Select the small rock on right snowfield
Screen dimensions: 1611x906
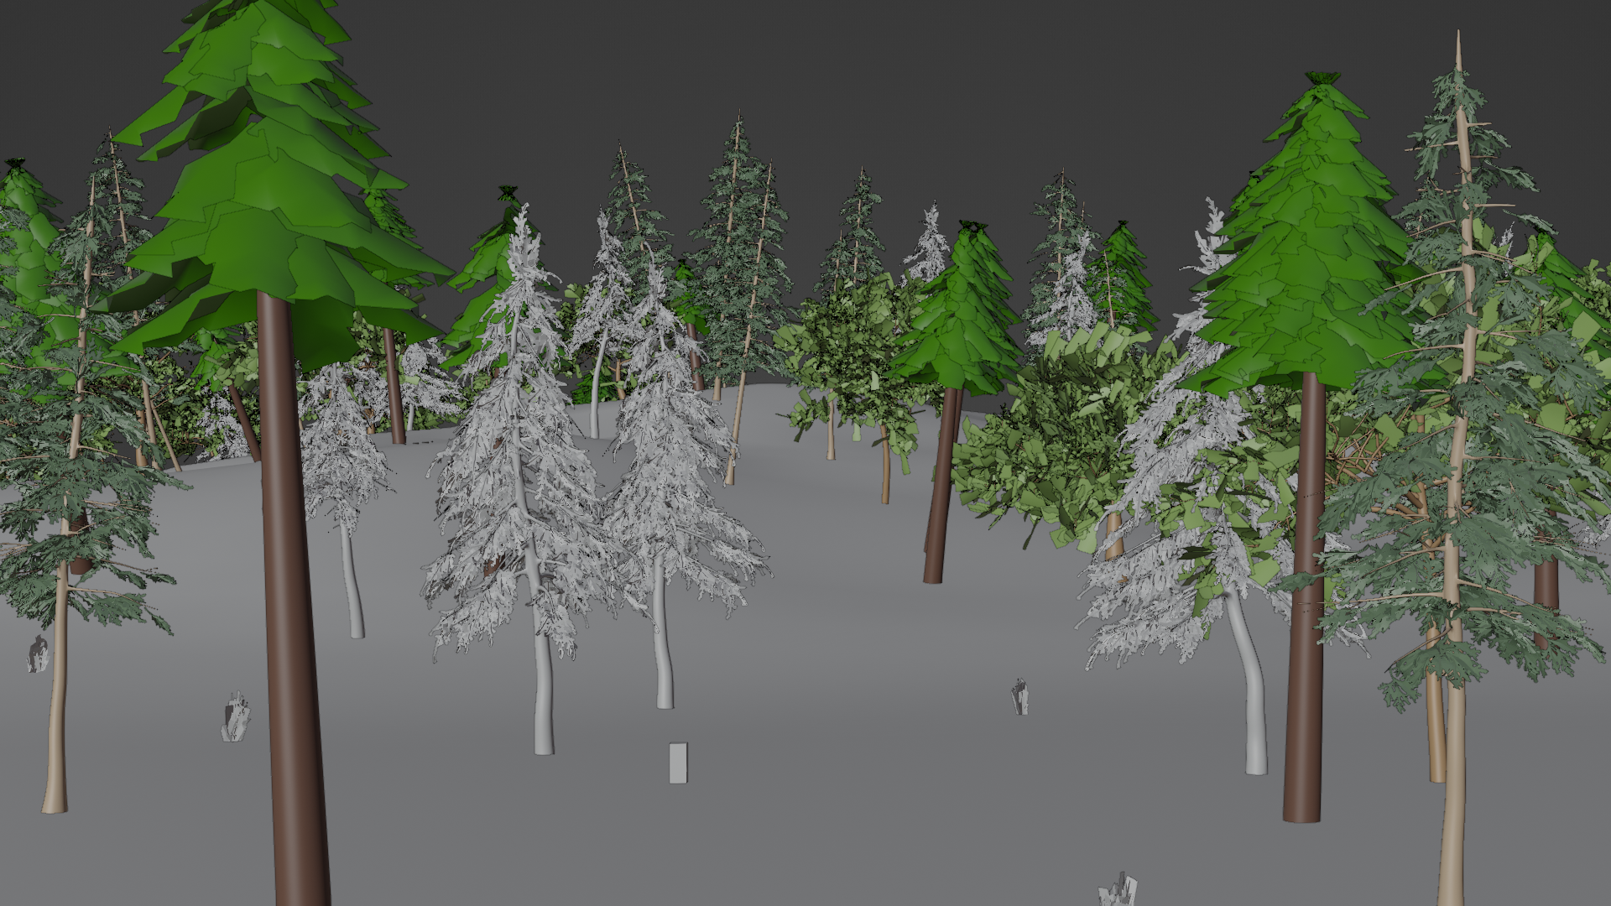(x=1019, y=697)
